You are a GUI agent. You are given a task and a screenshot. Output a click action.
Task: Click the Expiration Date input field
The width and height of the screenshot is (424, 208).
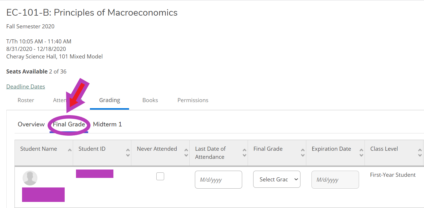click(x=335, y=180)
